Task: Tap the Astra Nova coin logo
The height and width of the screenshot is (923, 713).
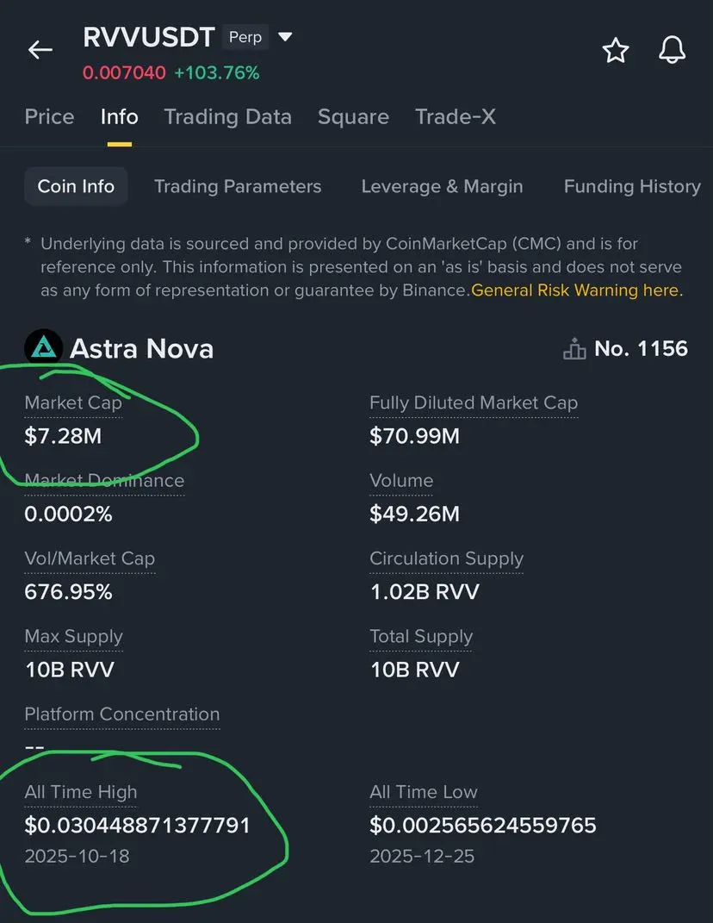Action: (x=43, y=348)
